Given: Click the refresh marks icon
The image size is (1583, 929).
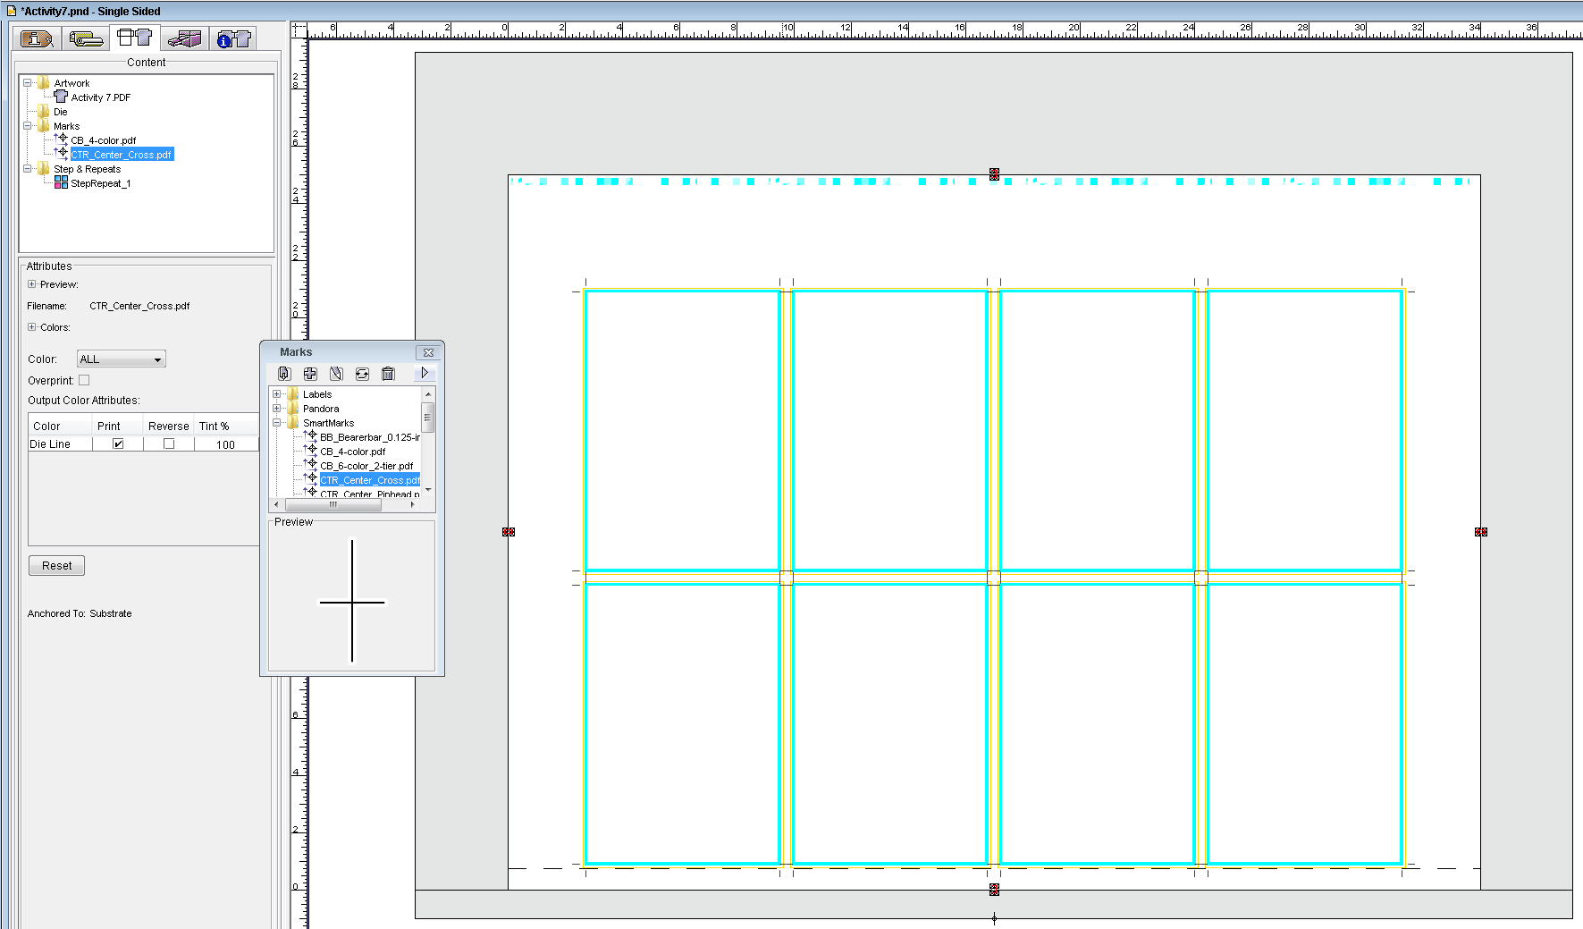Looking at the screenshot, I should pos(362,374).
